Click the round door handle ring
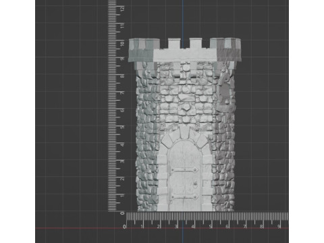The height and width of the screenshot is (243, 324). (195, 184)
